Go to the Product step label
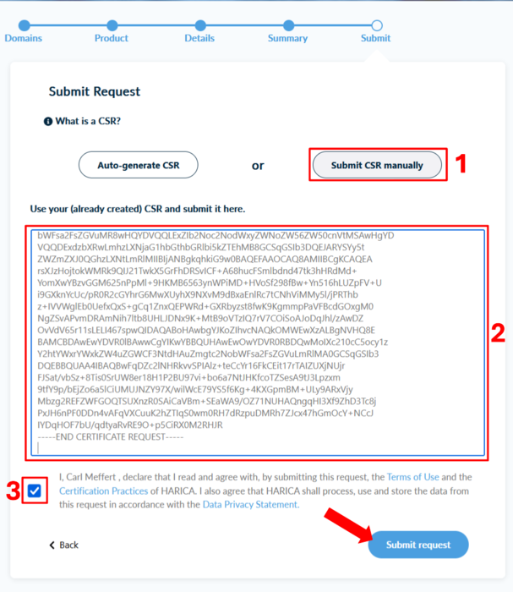Viewport: 513px width, 592px height. point(112,38)
